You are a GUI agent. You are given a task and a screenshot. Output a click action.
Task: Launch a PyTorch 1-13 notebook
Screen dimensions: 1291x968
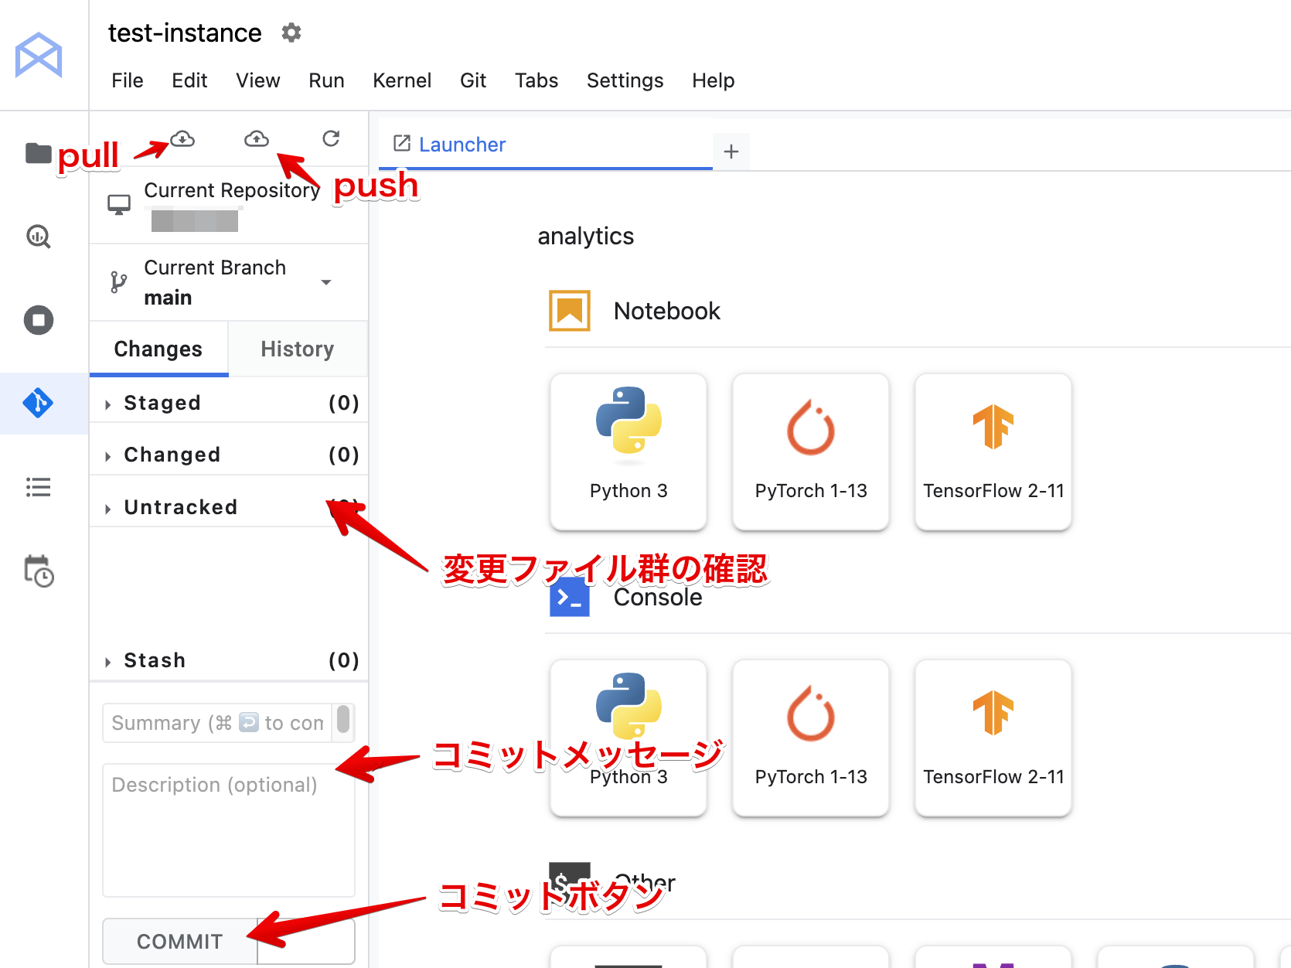tap(810, 452)
